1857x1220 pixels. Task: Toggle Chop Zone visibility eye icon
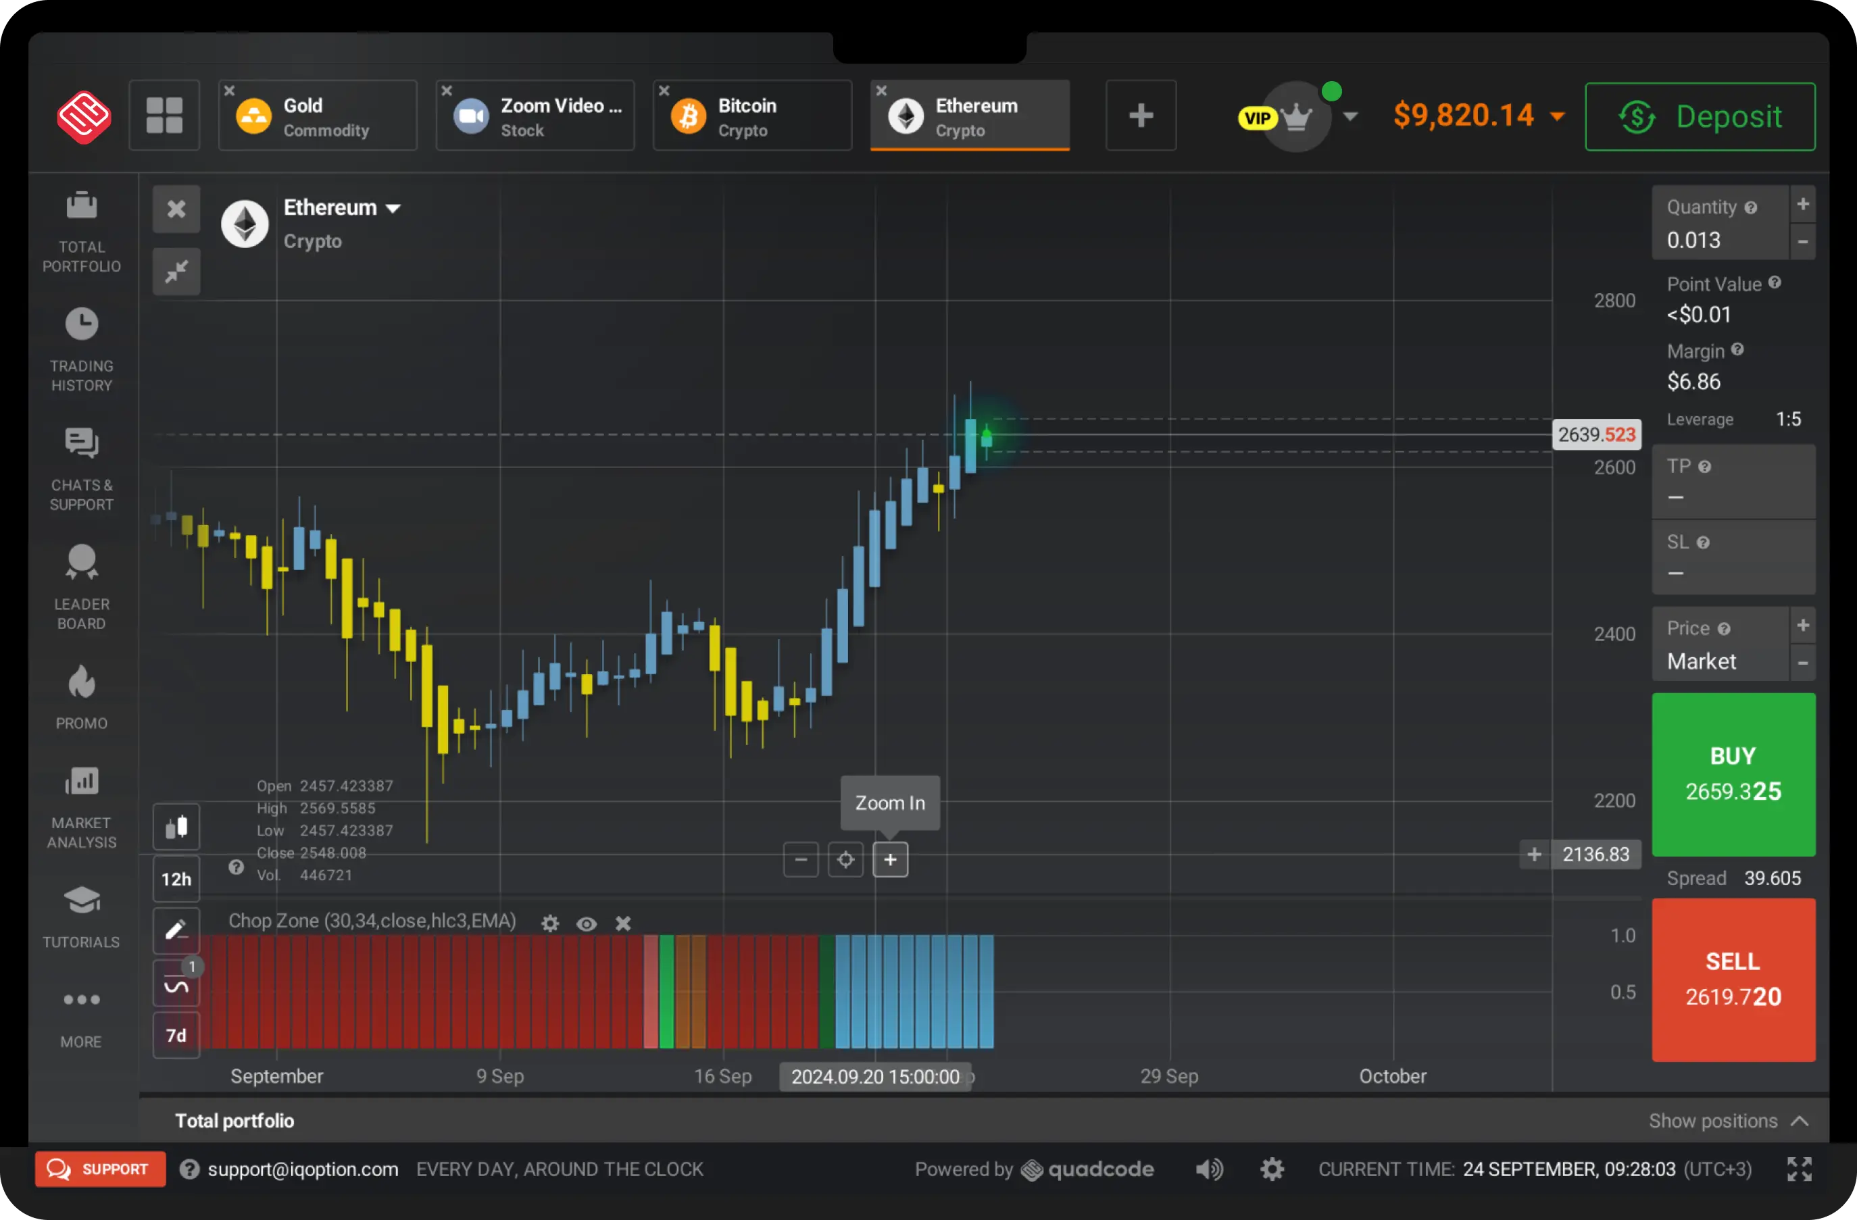pyautogui.click(x=587, y=923)
